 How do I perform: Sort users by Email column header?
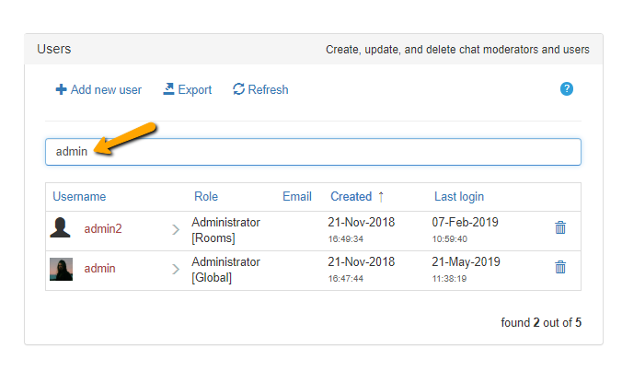297,196
